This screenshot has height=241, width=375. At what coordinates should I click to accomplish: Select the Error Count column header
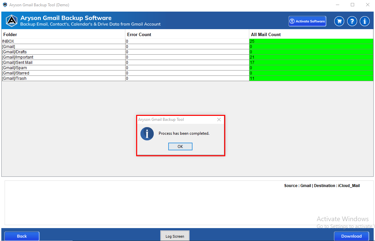[187, 34]
